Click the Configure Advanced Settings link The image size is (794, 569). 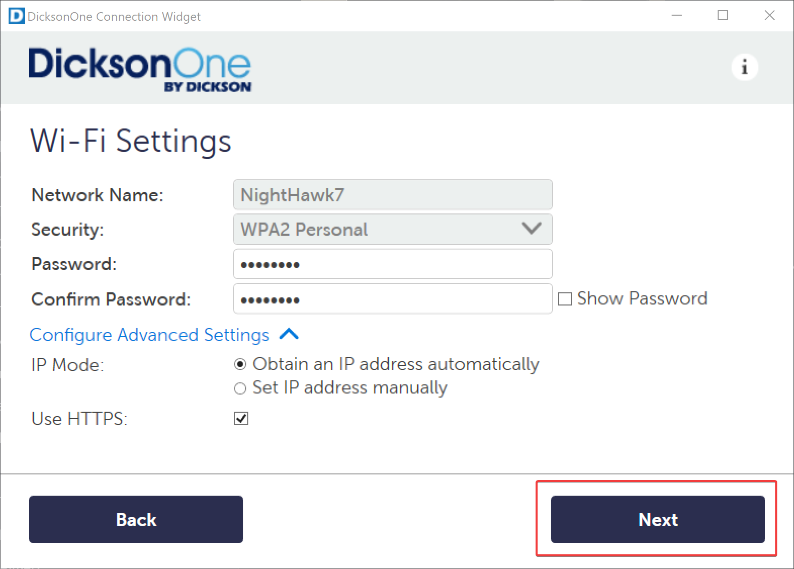pos(149,334)
